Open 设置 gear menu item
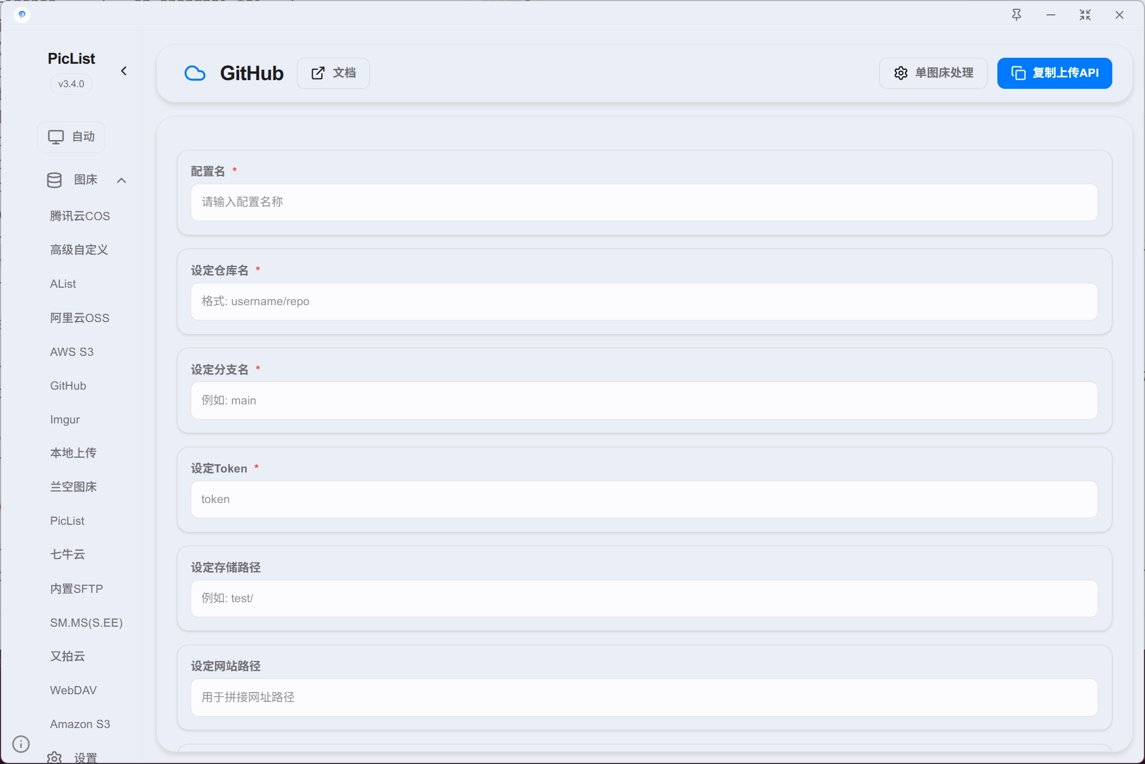 click(x=74, y=757)
